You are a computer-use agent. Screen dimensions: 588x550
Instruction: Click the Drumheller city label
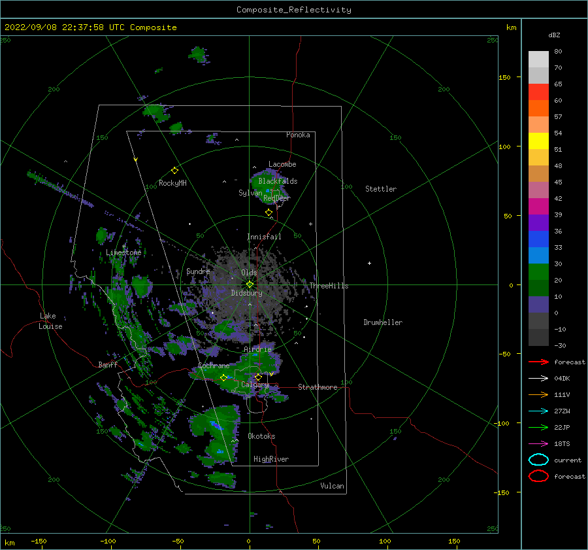pos(383,322)
